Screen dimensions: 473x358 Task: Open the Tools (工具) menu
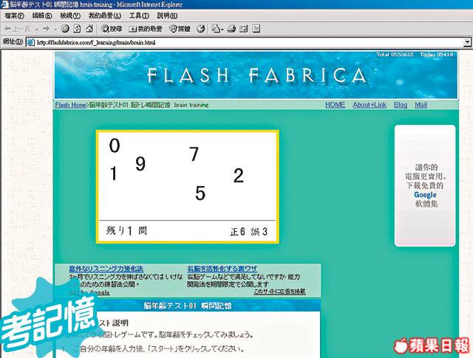[x=139, y=16]
